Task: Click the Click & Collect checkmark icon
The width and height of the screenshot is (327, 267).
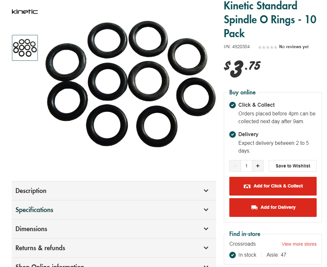Action: [x=232, y=105]
